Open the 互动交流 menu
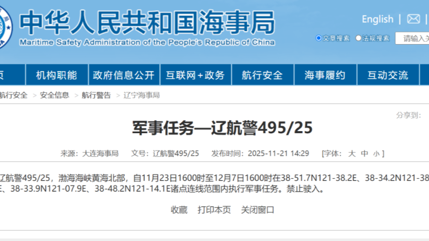Image resolution: width=429 pixels, height=241 pixels. pos(388,75)
